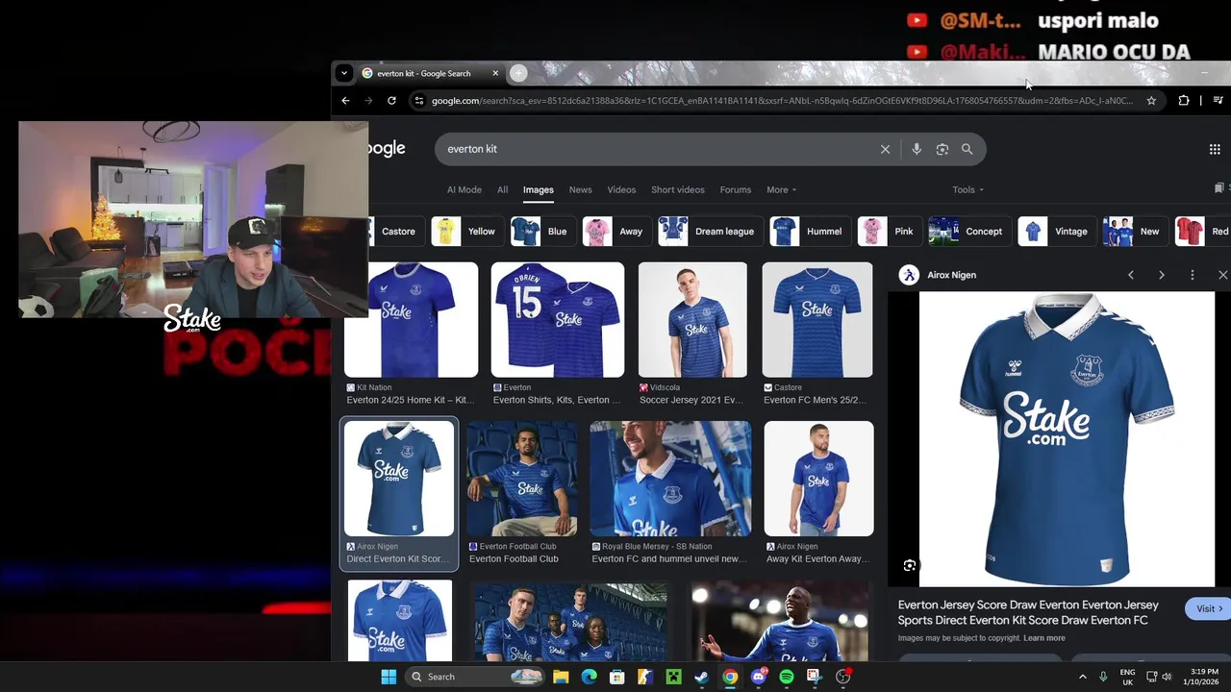Switch to AI Mode tab
1231x692 pixels.
[465, 189]
